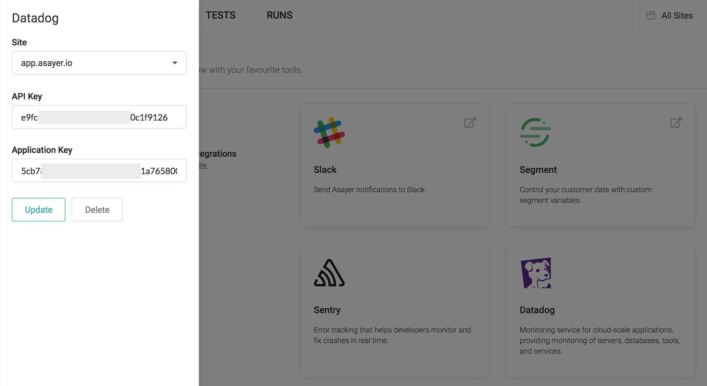The width and height of the screenshot is (707, 386).
Task: Select the Sentry integration description text
Action: click(392, 335)
